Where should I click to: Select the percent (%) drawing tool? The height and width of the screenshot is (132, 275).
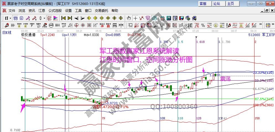203,25
